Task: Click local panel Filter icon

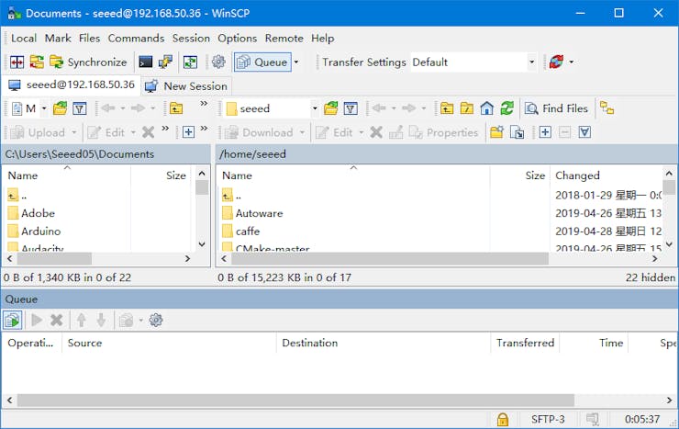Action: tap(80, 108)
